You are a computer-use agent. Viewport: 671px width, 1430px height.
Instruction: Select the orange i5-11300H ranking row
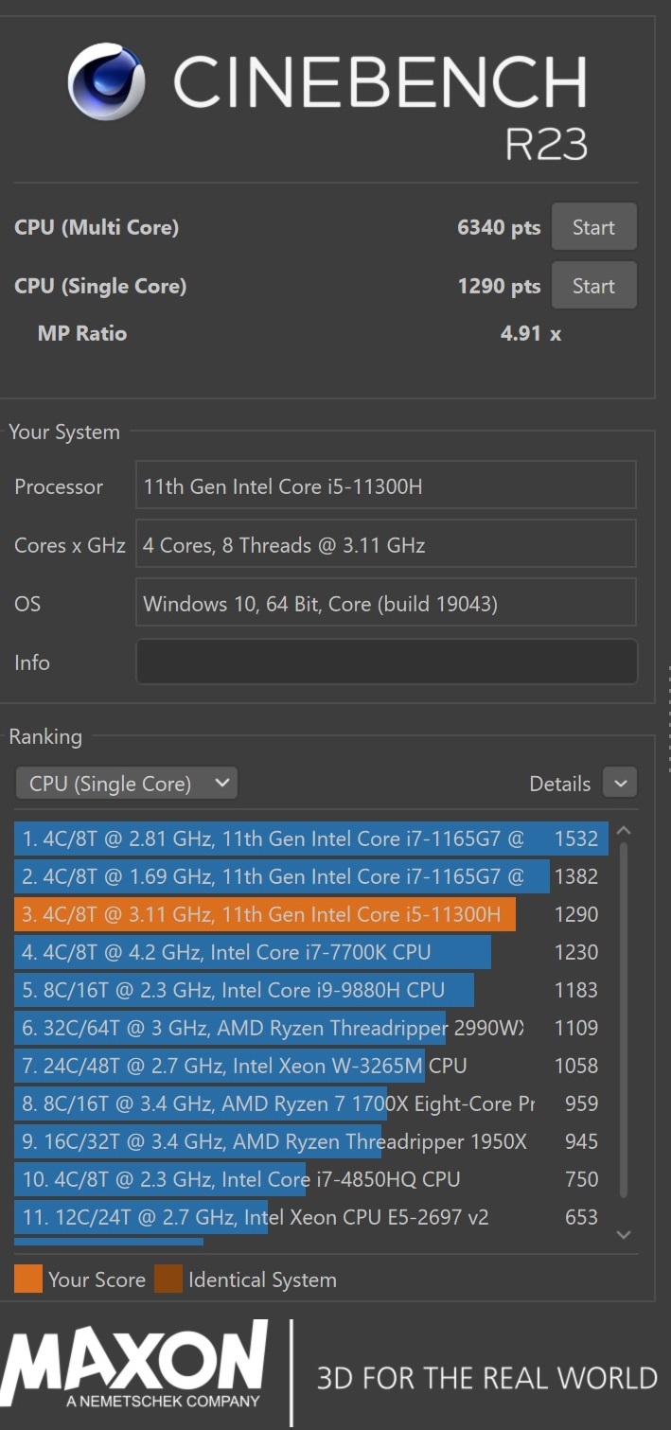[x=311, y=914]
